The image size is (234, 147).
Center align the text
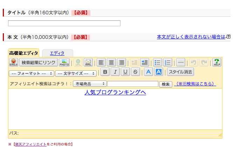(x=111, y=62)
